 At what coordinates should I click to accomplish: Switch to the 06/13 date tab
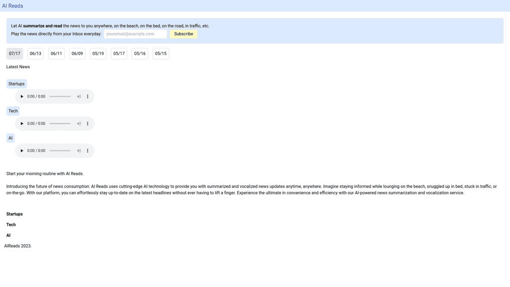(35, 54)
